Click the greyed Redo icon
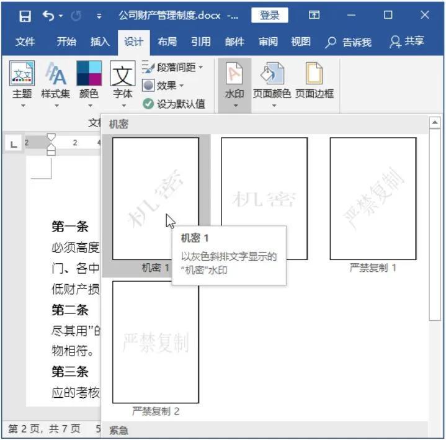 click(x=76, y=16)
